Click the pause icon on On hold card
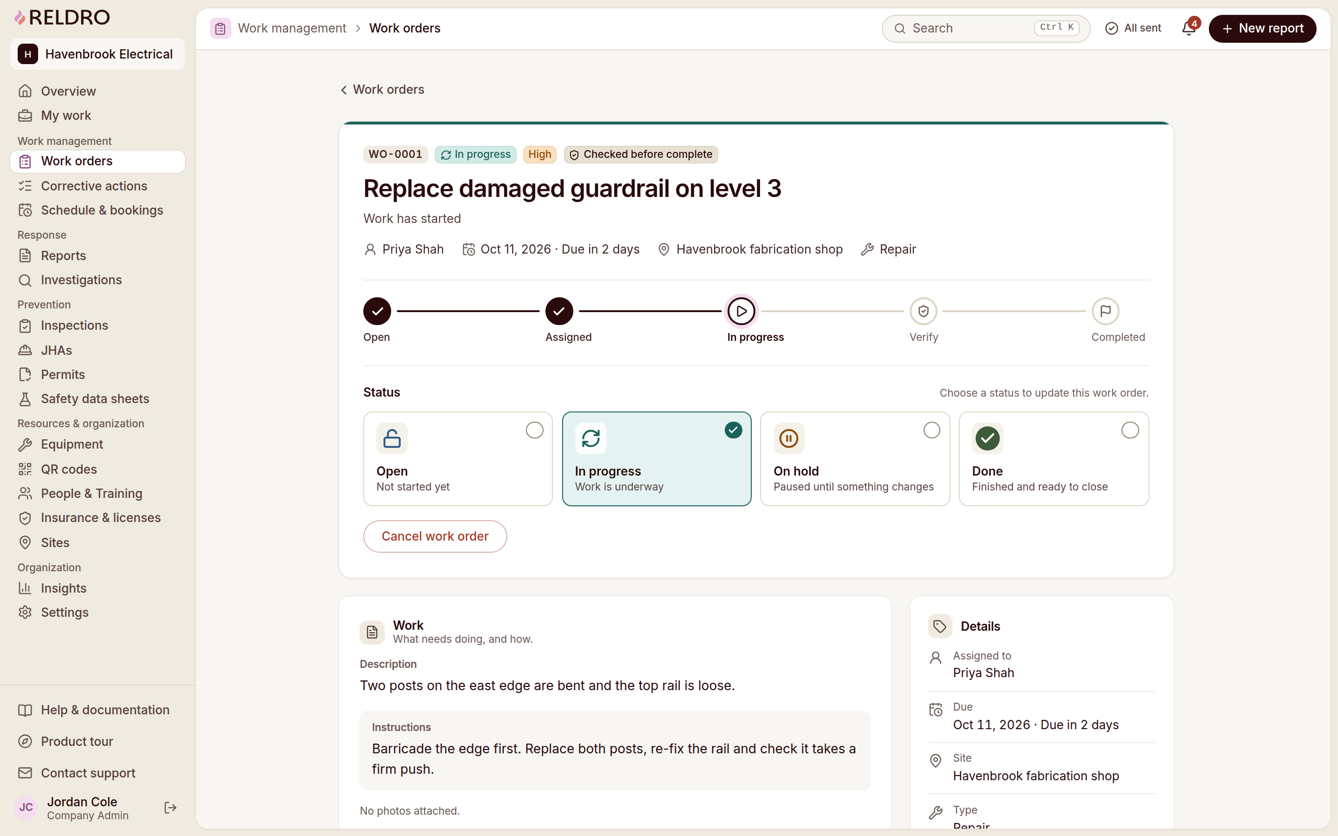The width and height of the screenshot is (1338, 836). [x=789, y=438]
